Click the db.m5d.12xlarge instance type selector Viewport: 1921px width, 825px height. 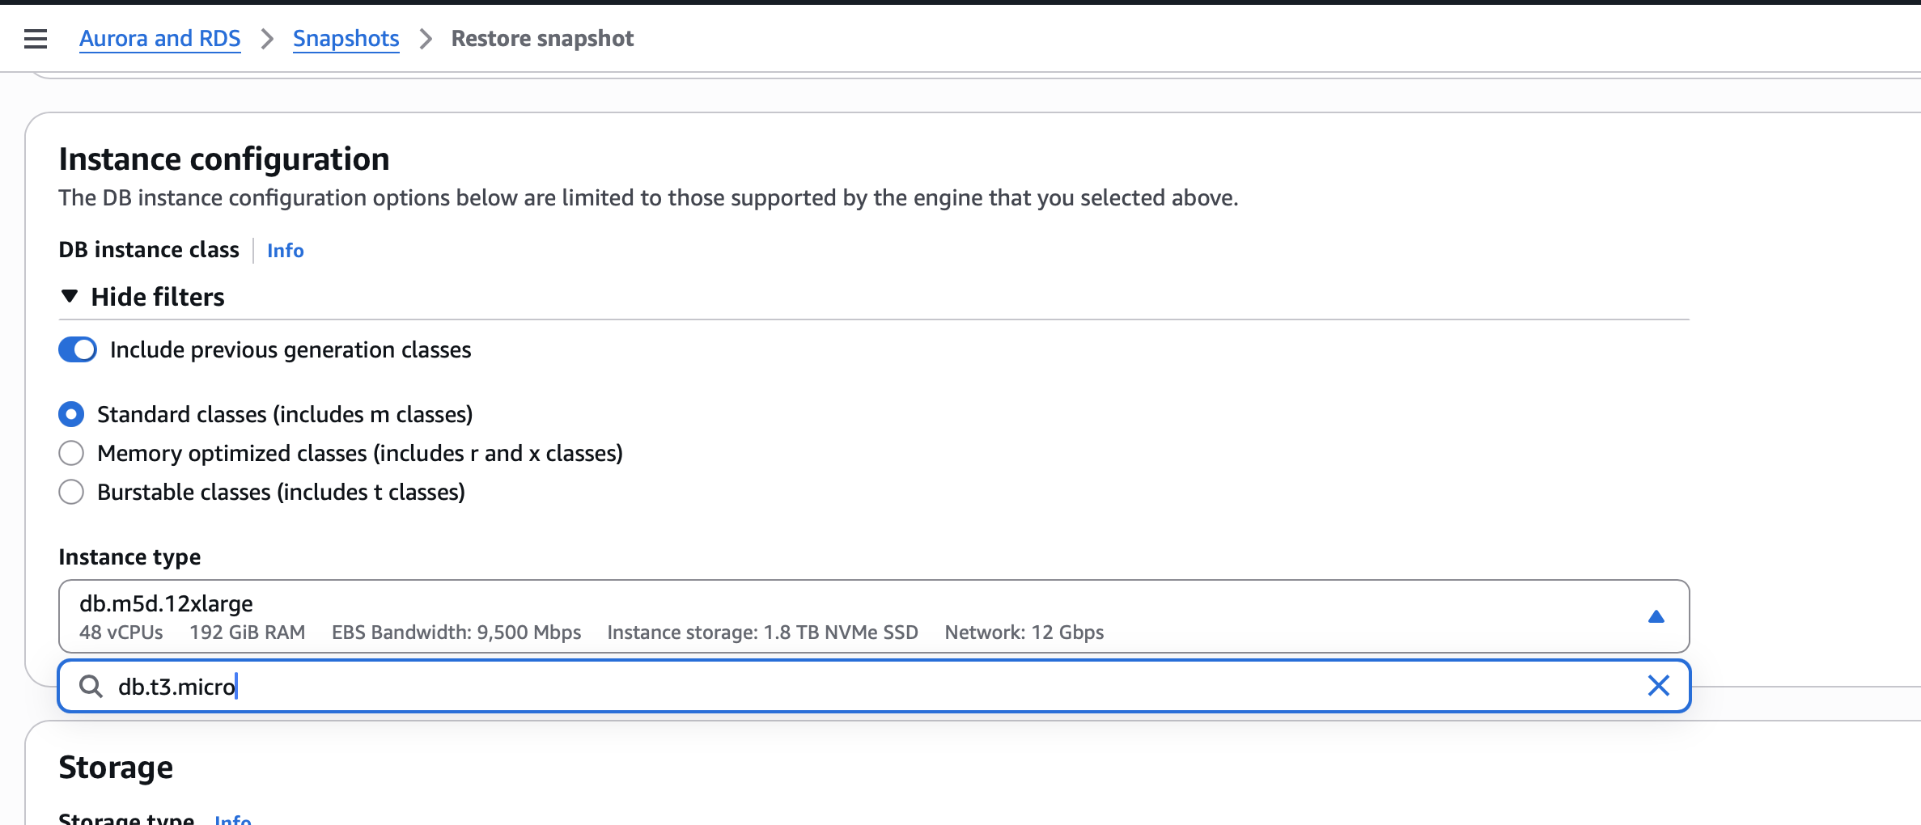[809, 616]
